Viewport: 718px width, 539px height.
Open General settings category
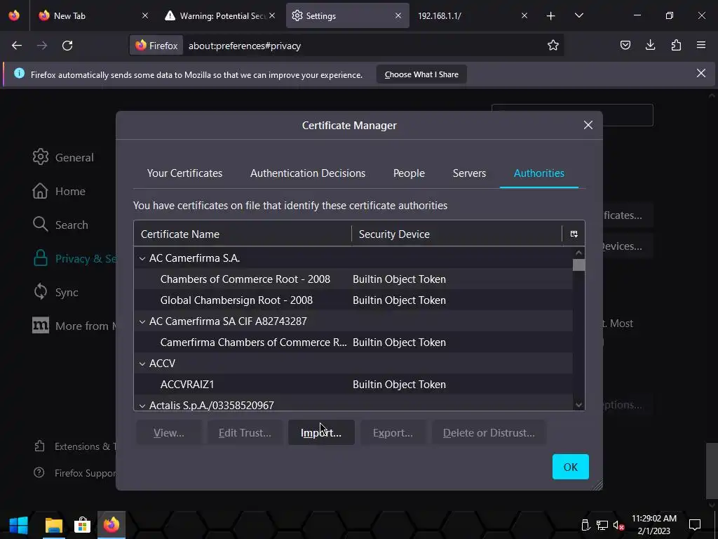[x=63, y=157]
